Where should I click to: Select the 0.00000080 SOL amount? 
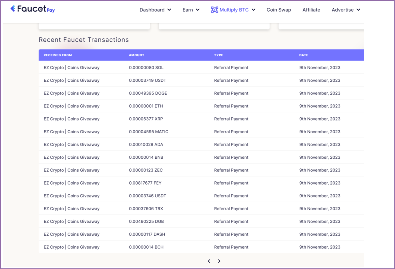point(146,68)
